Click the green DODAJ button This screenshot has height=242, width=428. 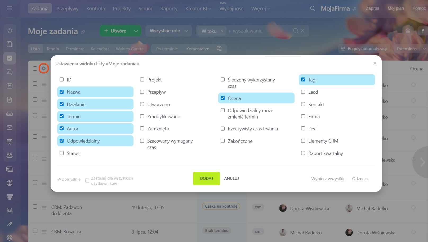point(207,179)
